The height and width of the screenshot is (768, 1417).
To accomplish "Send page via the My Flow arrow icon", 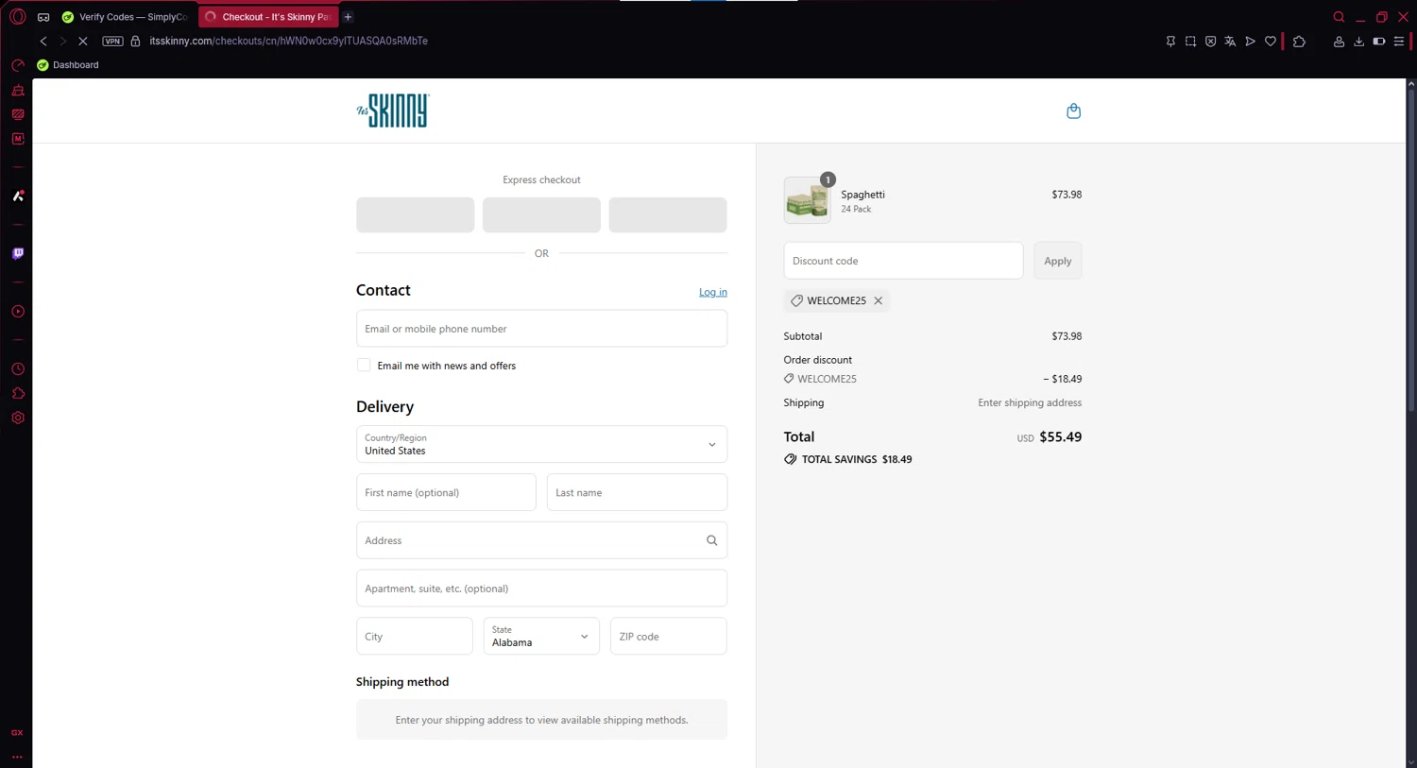I will click(1250, 41).
